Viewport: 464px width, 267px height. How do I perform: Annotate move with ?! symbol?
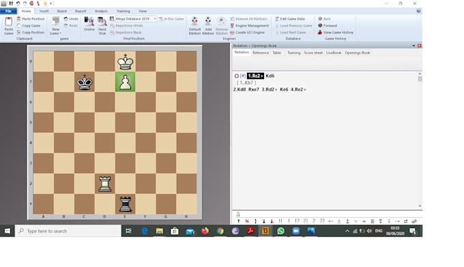(x=306, y=221)
